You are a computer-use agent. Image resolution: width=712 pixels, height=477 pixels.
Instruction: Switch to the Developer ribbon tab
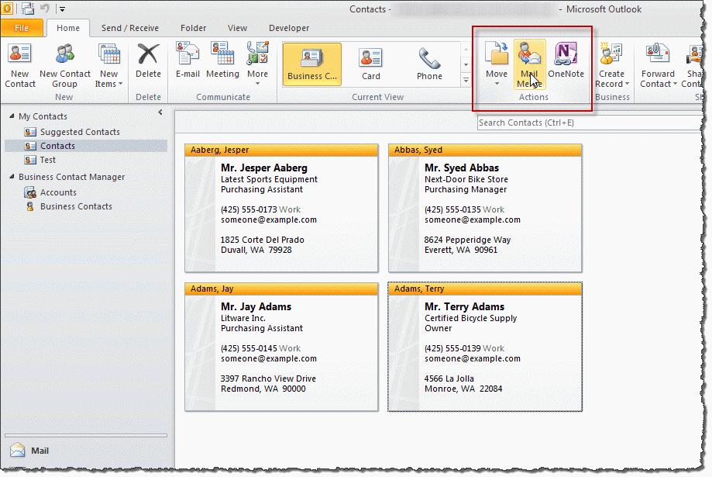288,28
